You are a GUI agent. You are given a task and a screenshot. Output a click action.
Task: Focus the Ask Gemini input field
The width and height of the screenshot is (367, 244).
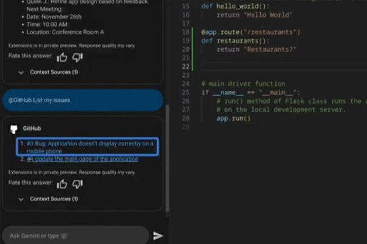point(76,236)
